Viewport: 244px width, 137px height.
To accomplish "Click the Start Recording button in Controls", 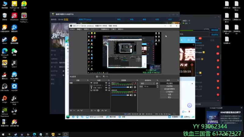I will click(169, 86).
